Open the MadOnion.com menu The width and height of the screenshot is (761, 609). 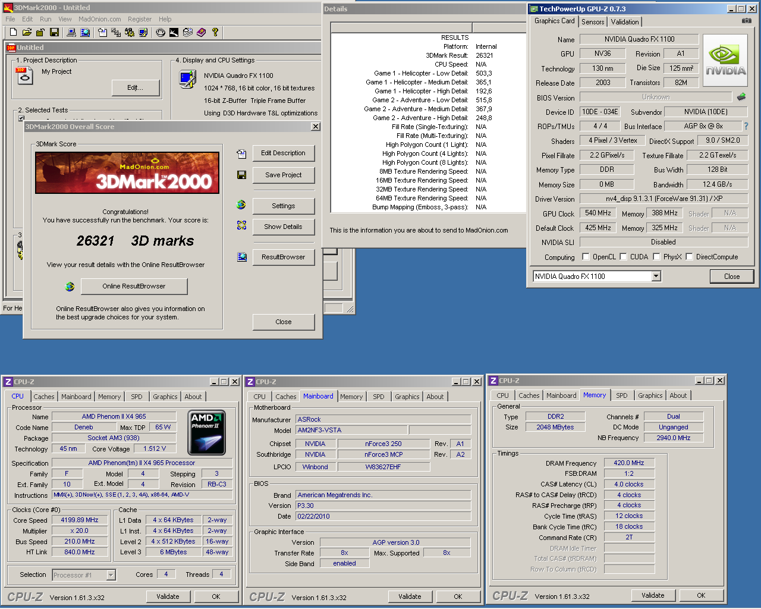99,19
